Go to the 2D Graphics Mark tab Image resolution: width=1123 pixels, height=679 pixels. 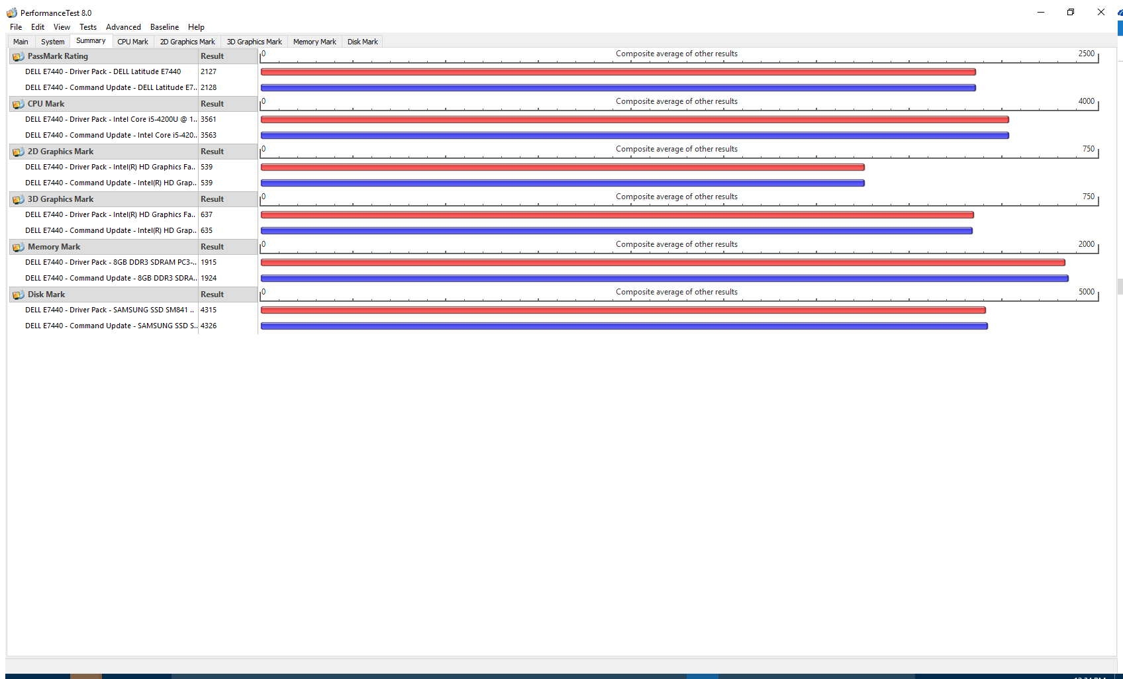tap(187, 42)
